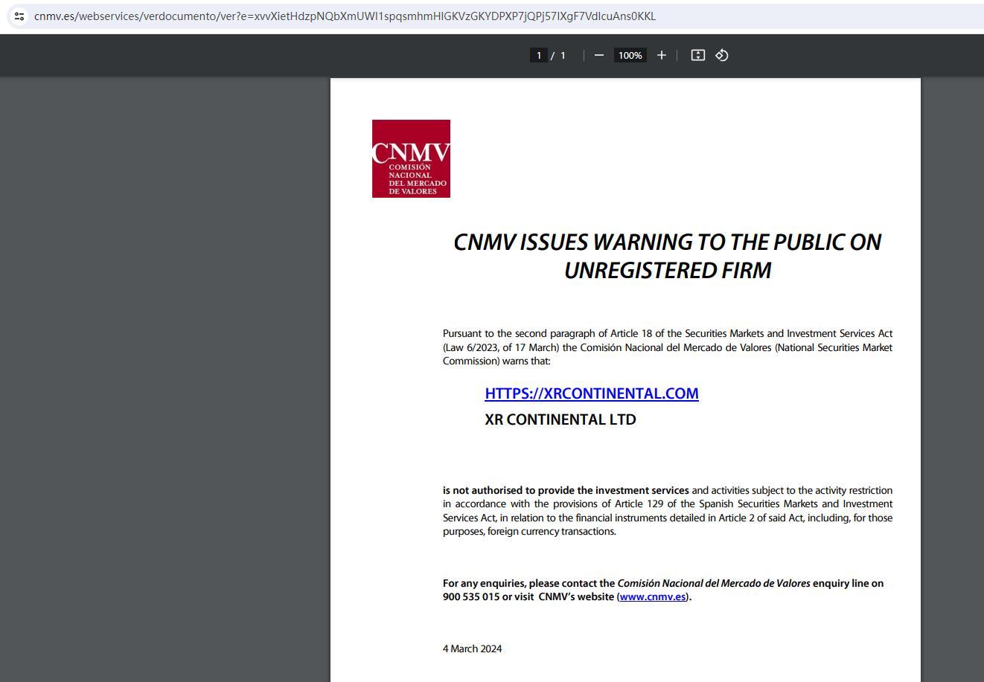Rotate the document counterclockwise
The image size is (984, 682).
click(721, 55)
